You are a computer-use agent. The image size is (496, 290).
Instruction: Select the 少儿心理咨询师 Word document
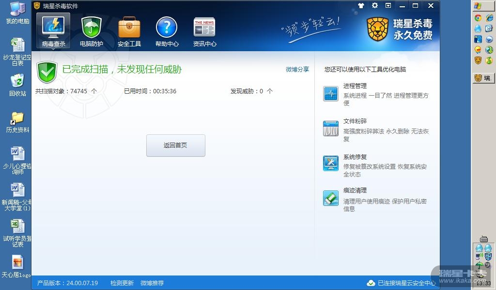tap(17, 160)
